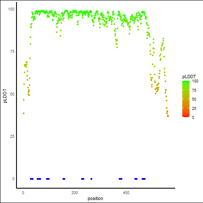
Task: Click the pLDDT legend title
Action: 189,77
